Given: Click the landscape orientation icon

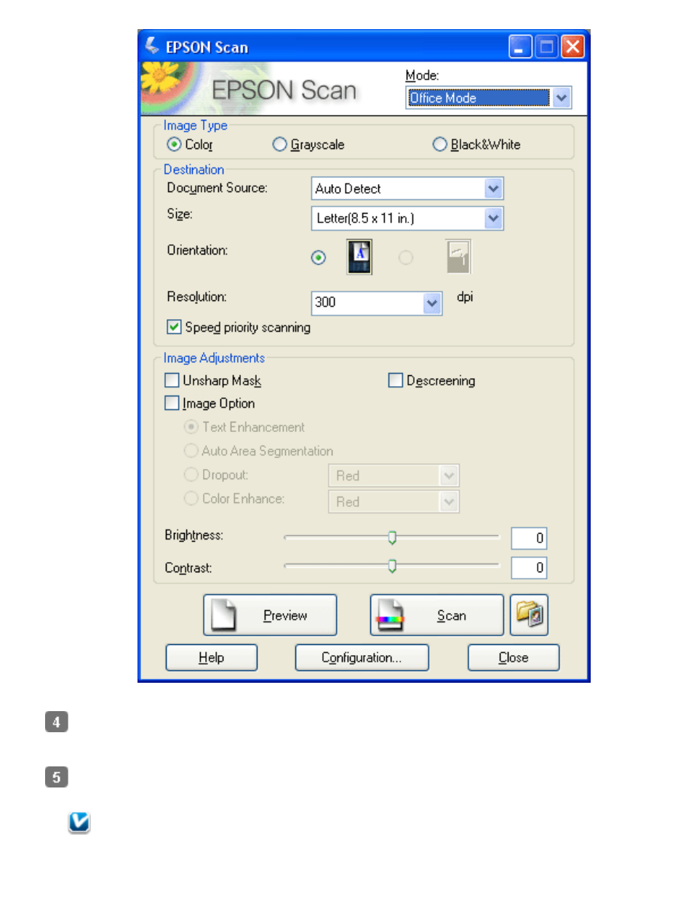Looking at the screenshot, I should (x=458, y=257).
